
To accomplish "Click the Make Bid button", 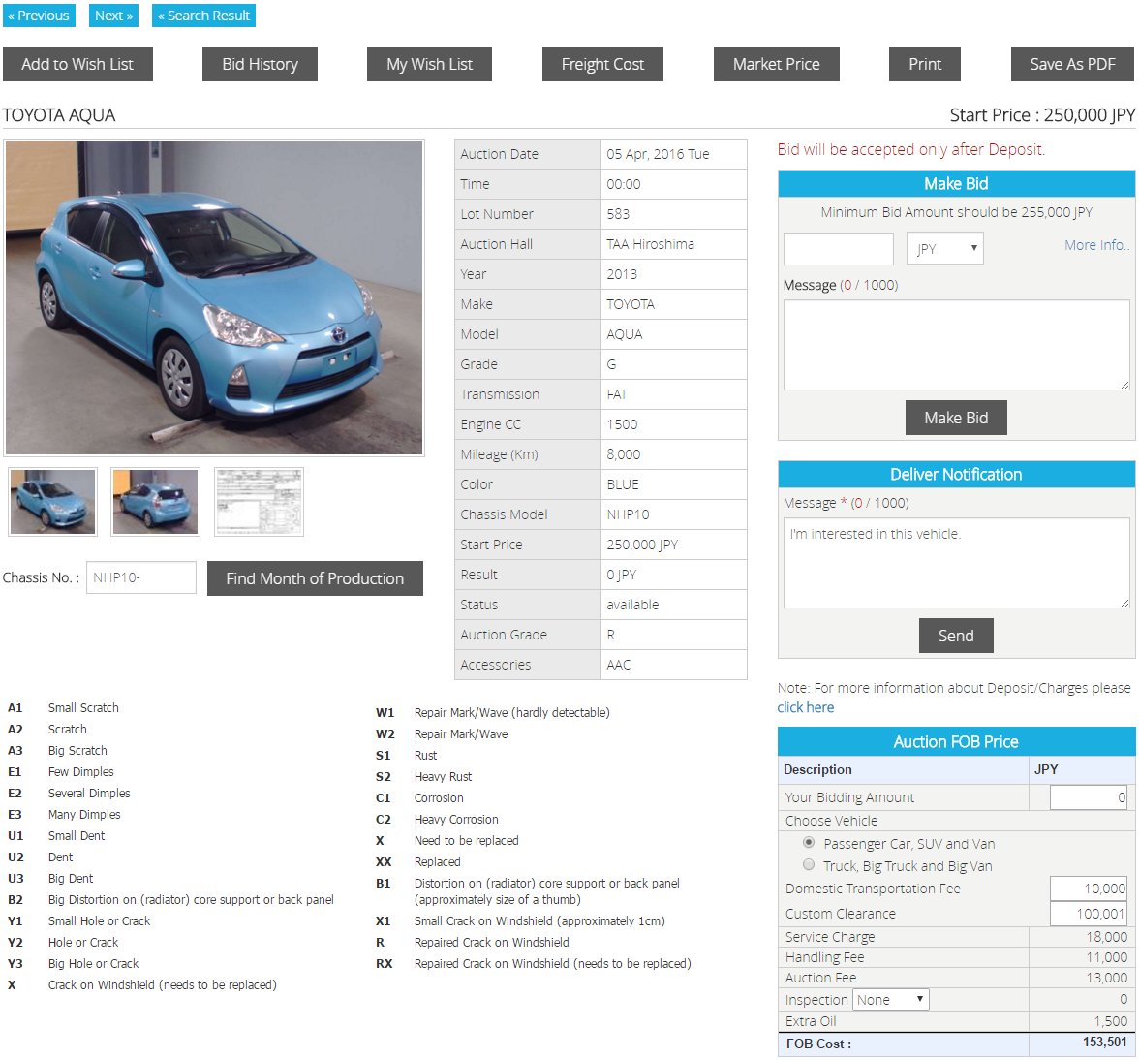I will click(x=955, y=417).
